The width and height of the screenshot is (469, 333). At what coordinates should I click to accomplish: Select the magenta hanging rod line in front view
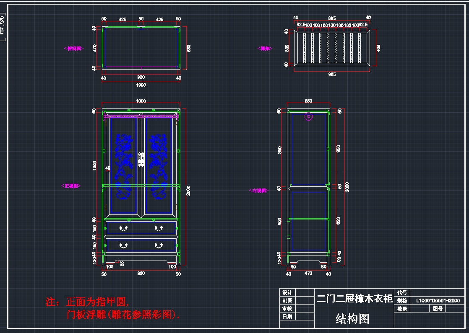tap(141, 116)
